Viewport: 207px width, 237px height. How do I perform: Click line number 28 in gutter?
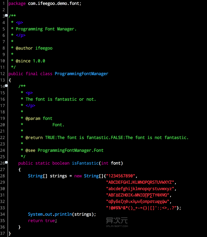pyautogui.click(x=2, y=176)
